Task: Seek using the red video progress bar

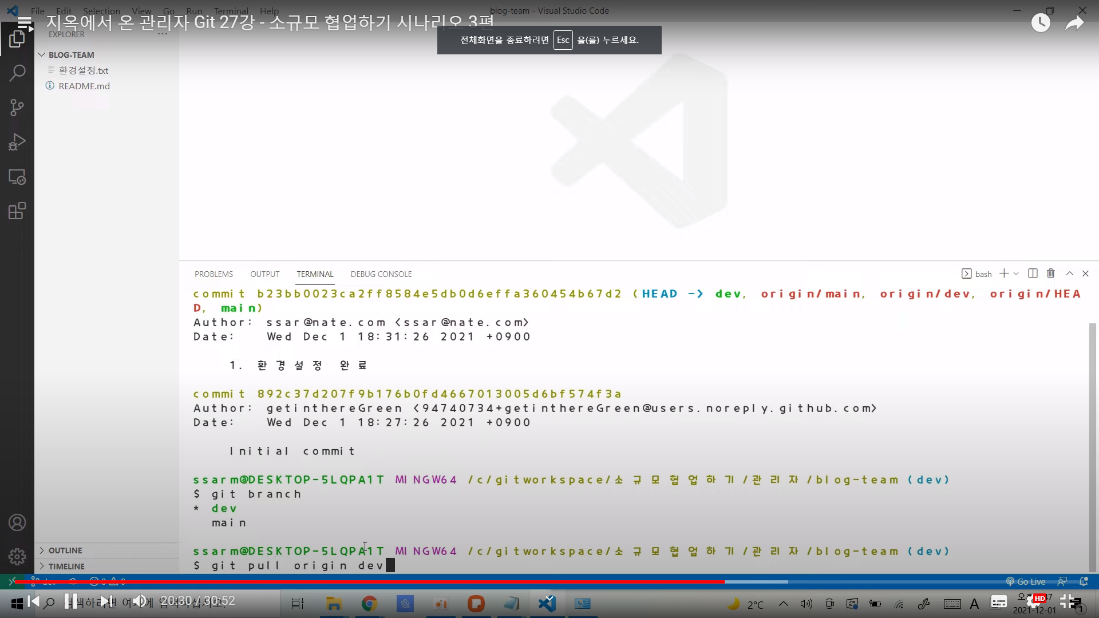Action: 369,582
